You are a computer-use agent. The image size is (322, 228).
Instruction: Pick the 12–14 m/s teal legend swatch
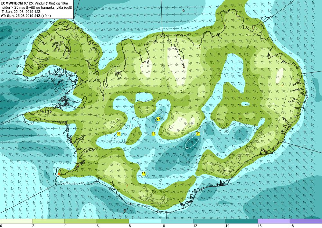click(x=209, y=221)
